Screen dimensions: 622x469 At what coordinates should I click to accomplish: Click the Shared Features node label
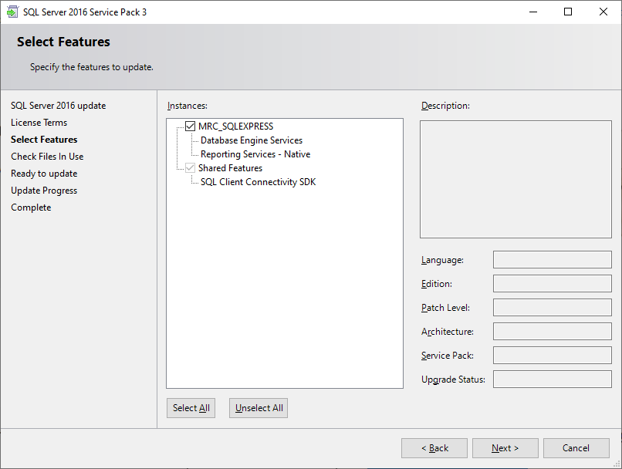[x=230, y=168]
